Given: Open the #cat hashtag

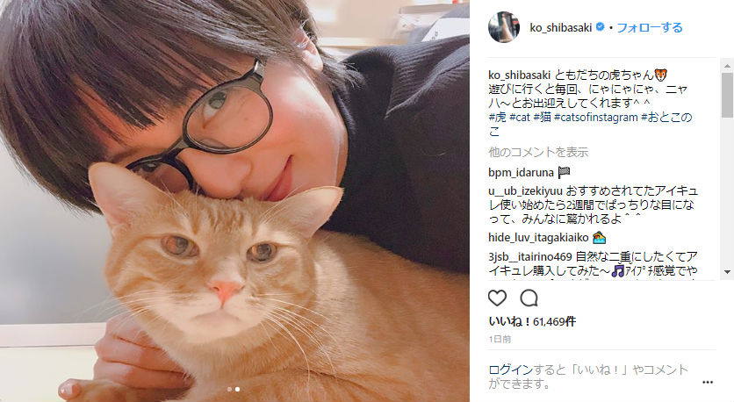Looking at the screenshot, I should 520,117.
